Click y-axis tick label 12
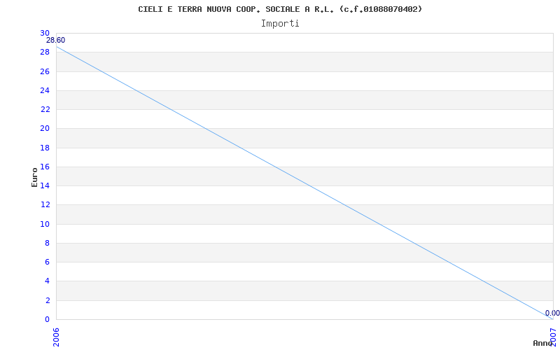560x350 pixels. [45, 205]
